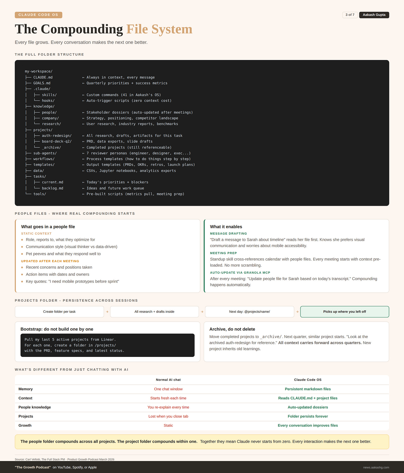Click 'Always in context, every message' comment
This screenshot has height=473, width=404.
point(121,77)
